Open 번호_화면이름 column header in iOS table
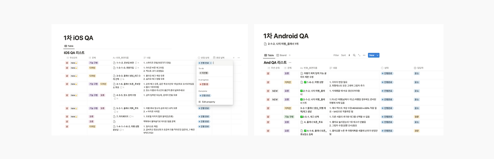The width and height of the screenshot is (494, 159). pos(121,58)
